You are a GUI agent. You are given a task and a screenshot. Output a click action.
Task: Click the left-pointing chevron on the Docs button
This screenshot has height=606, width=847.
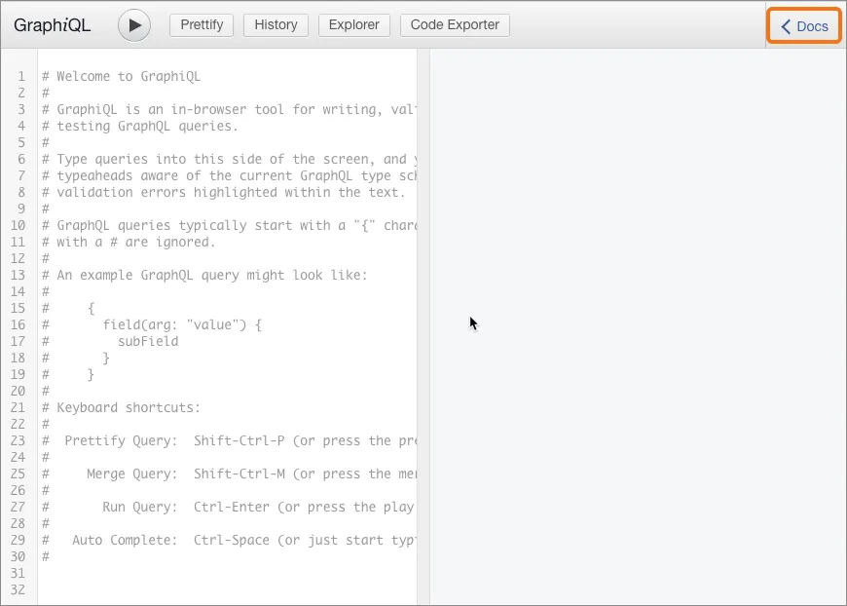[x=789, y=26]
